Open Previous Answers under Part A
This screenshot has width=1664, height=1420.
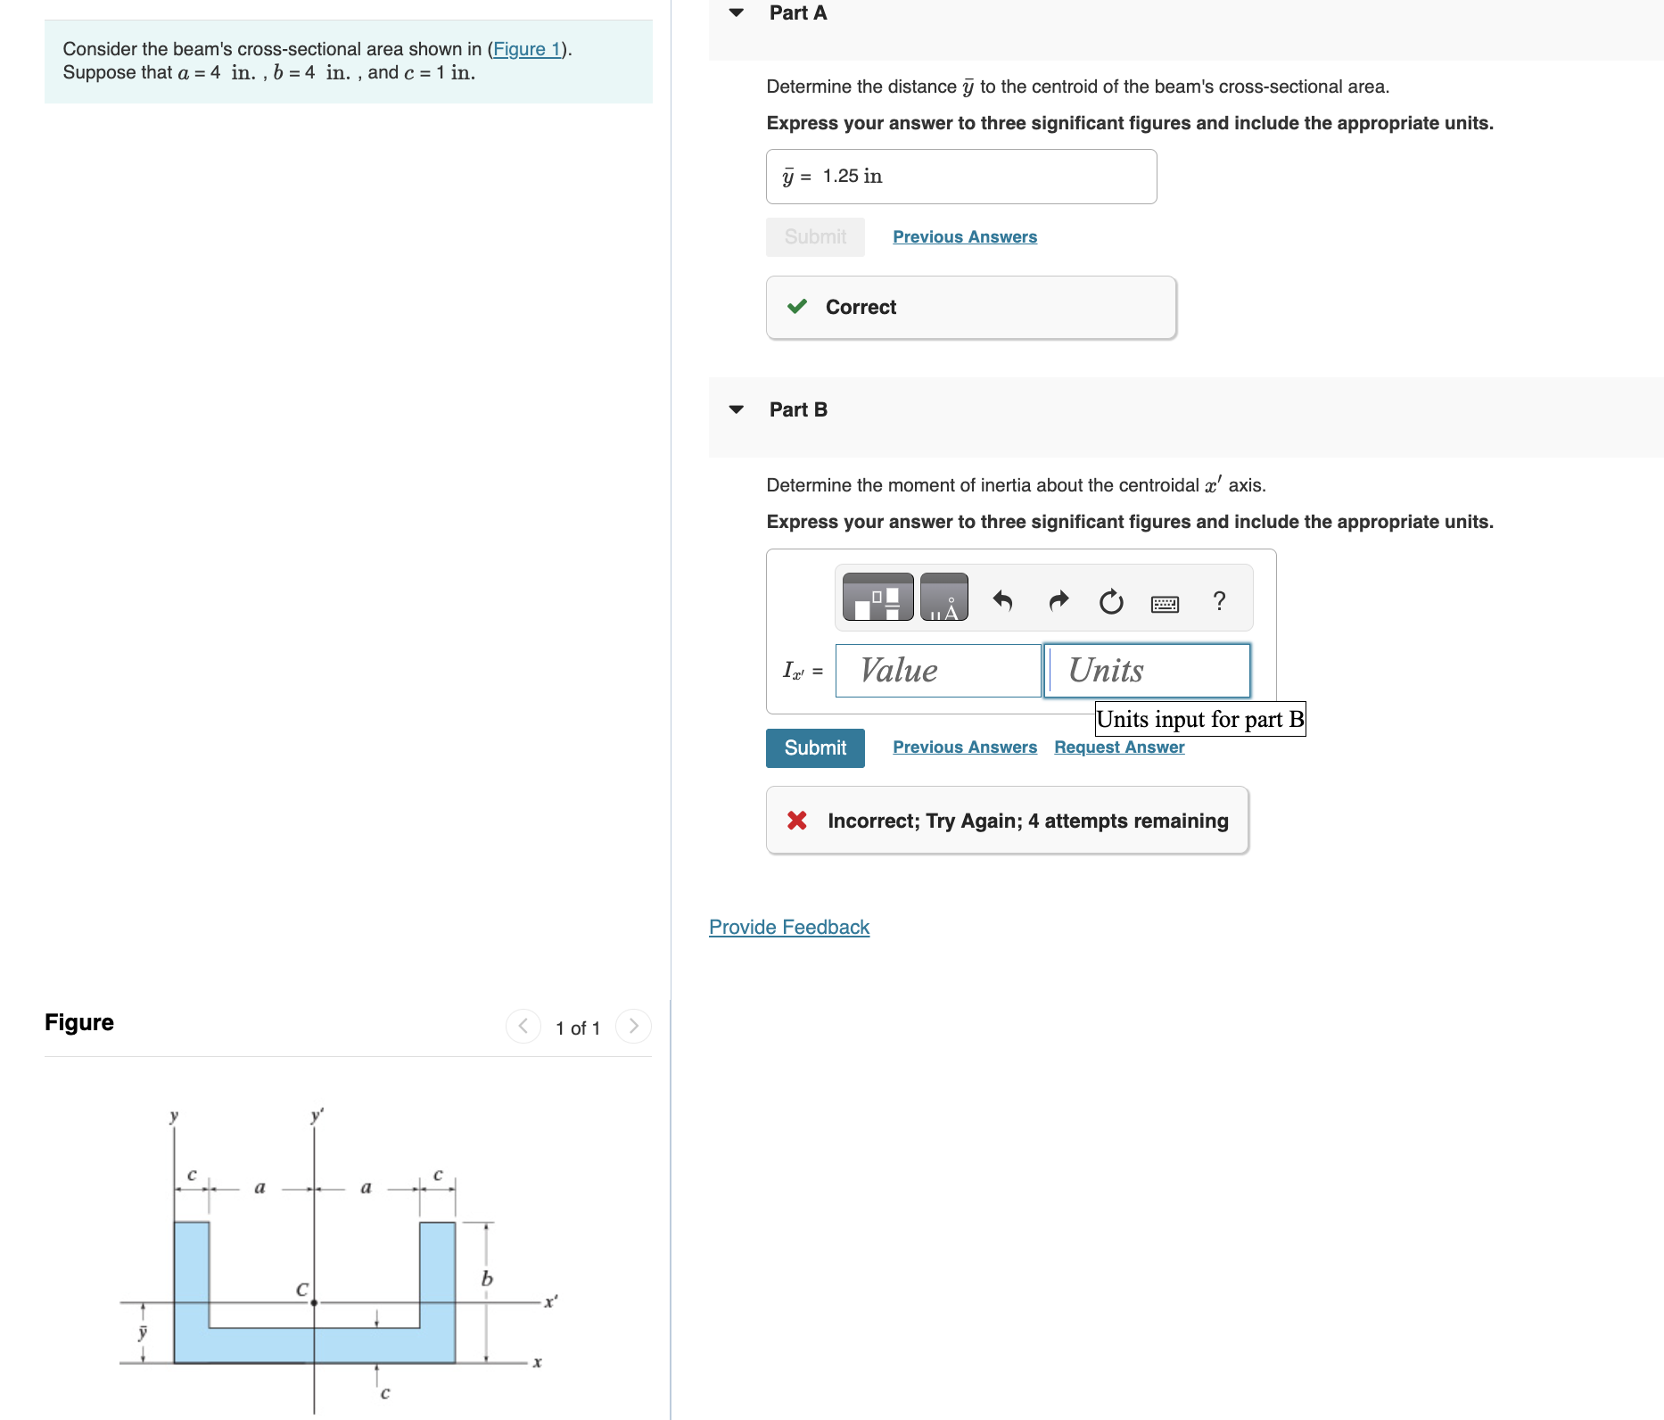pyautogui.click(x=964, y=236)
